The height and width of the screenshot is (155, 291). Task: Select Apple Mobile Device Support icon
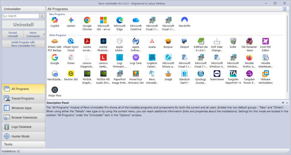coord(119,41)
